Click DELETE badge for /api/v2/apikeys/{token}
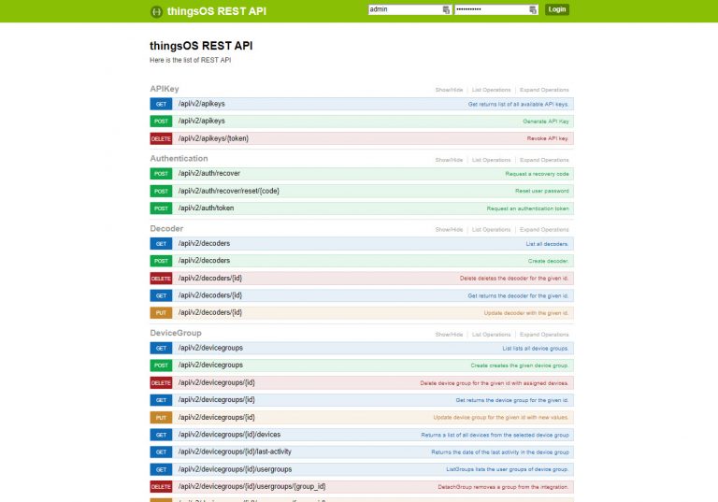The height and width of the screenshot is (502, 718). [x=161, y=138]
